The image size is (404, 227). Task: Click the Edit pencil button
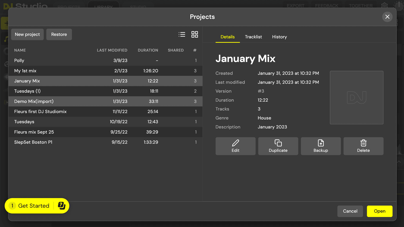tap(235, 146)
